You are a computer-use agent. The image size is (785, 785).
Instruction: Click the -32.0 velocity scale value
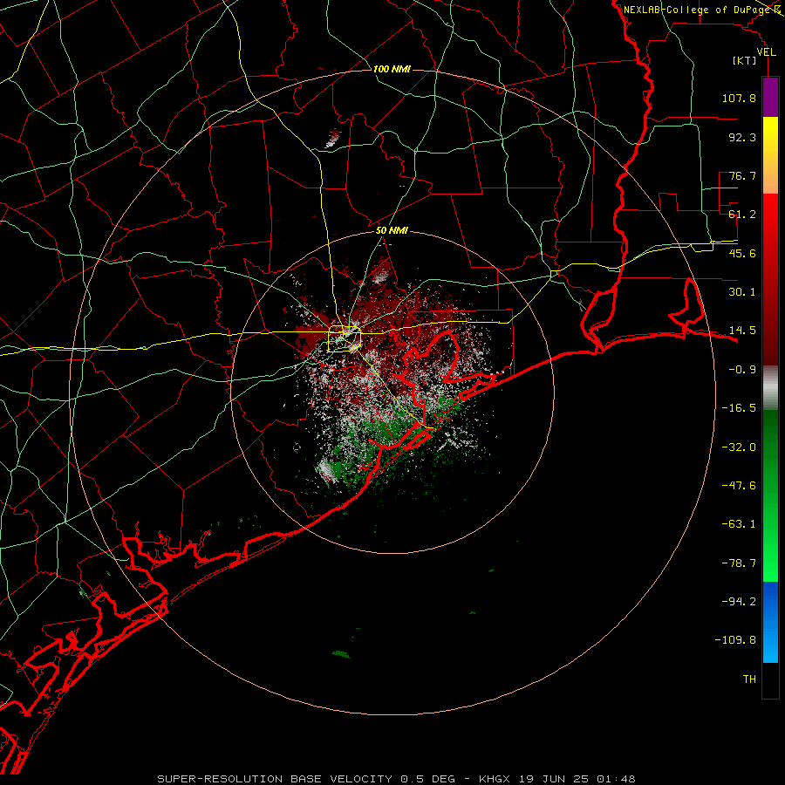[739, 447]
